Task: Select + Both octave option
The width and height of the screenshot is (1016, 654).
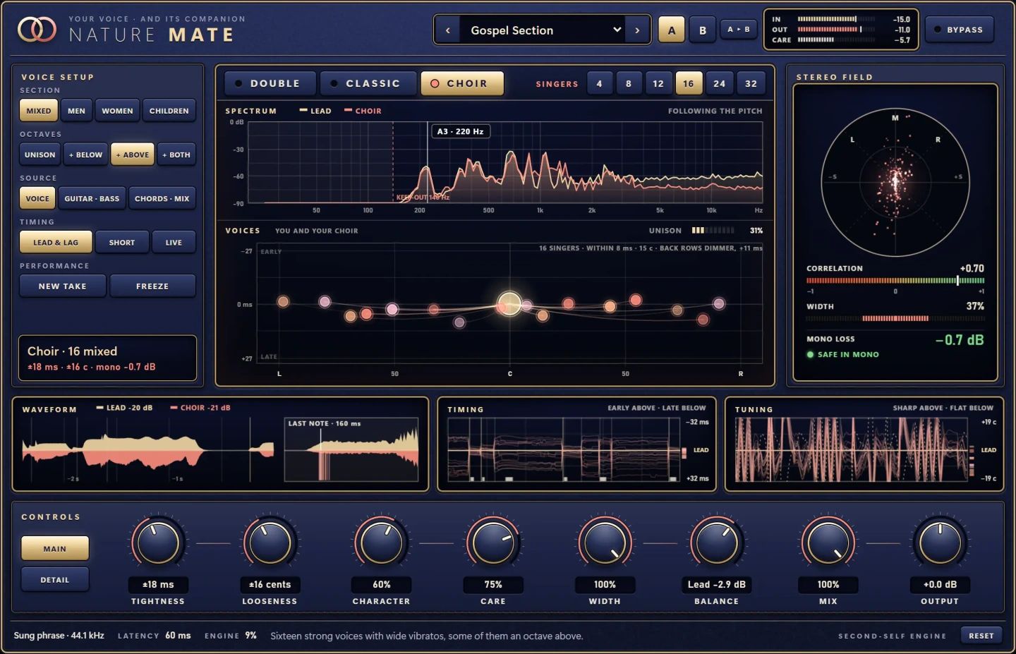Action: 176,155
